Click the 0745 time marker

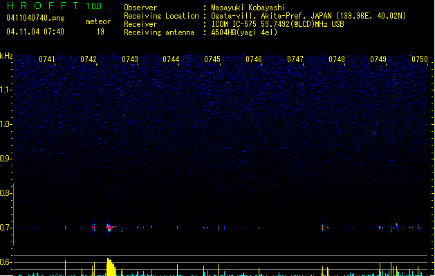click(x=212, y=59)
